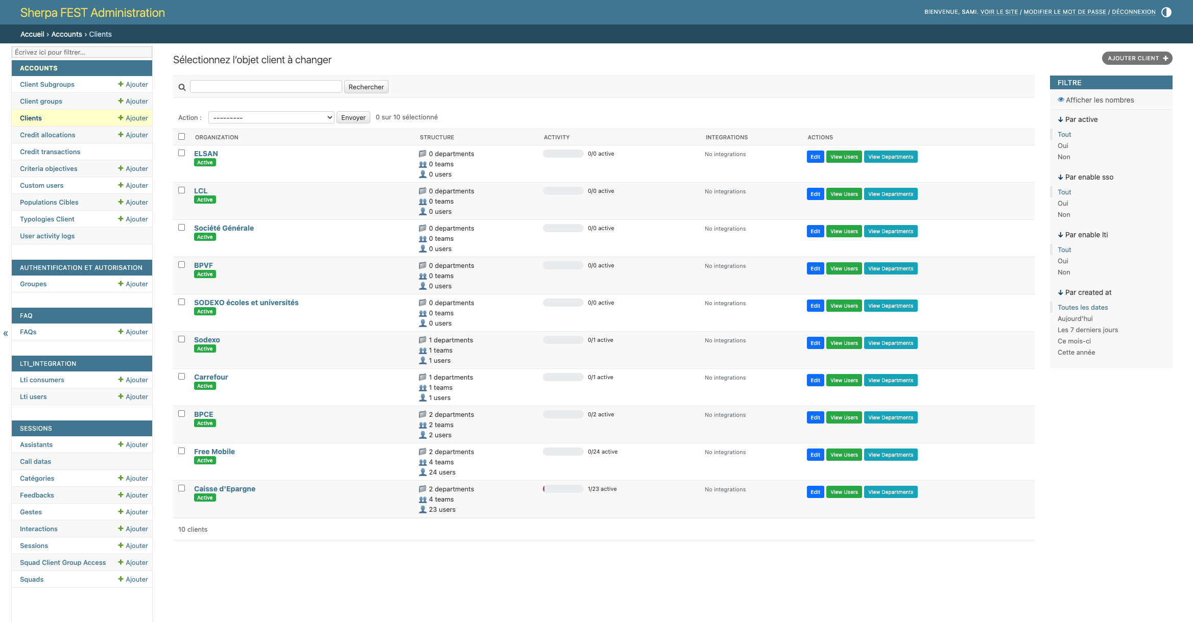
Task: Check the ELSAN row checkbox
Action: (181, 153)
